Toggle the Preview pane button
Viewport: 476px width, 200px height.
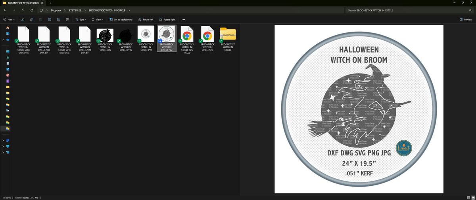click(466, 19)
